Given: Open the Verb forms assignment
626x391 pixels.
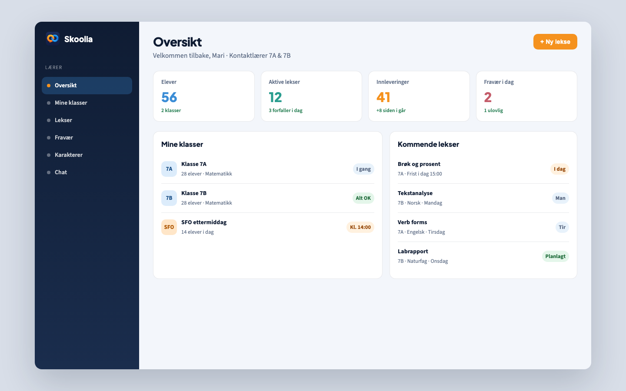Looking at the screenshot, I should 483,227.
